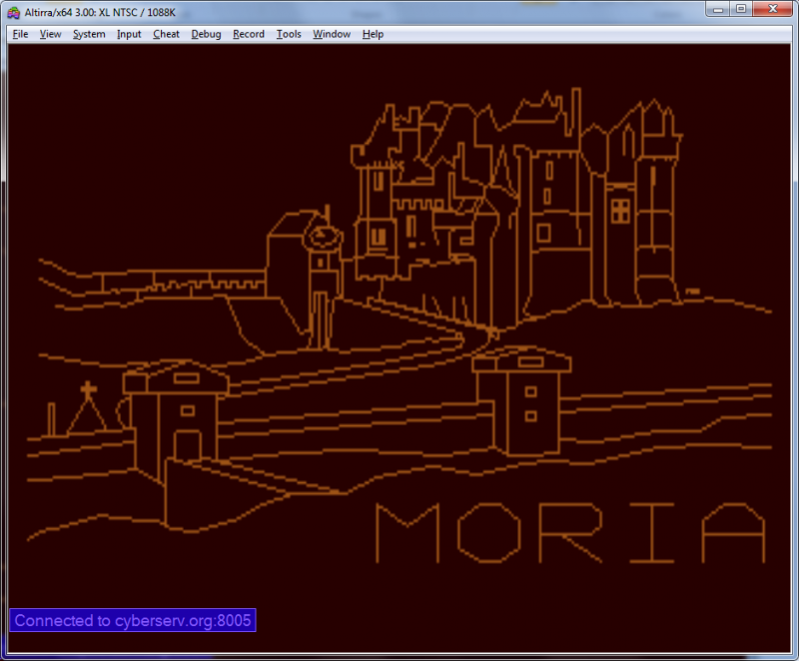This screenshot has width=799, height=661.
Task: Open the Window menu
Action: (x=332, y=34)
